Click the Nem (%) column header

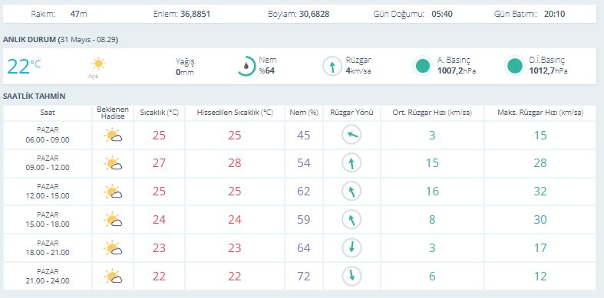point(304,113)
